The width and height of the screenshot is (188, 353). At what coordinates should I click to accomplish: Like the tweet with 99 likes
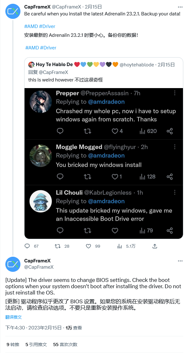[89, 246]
